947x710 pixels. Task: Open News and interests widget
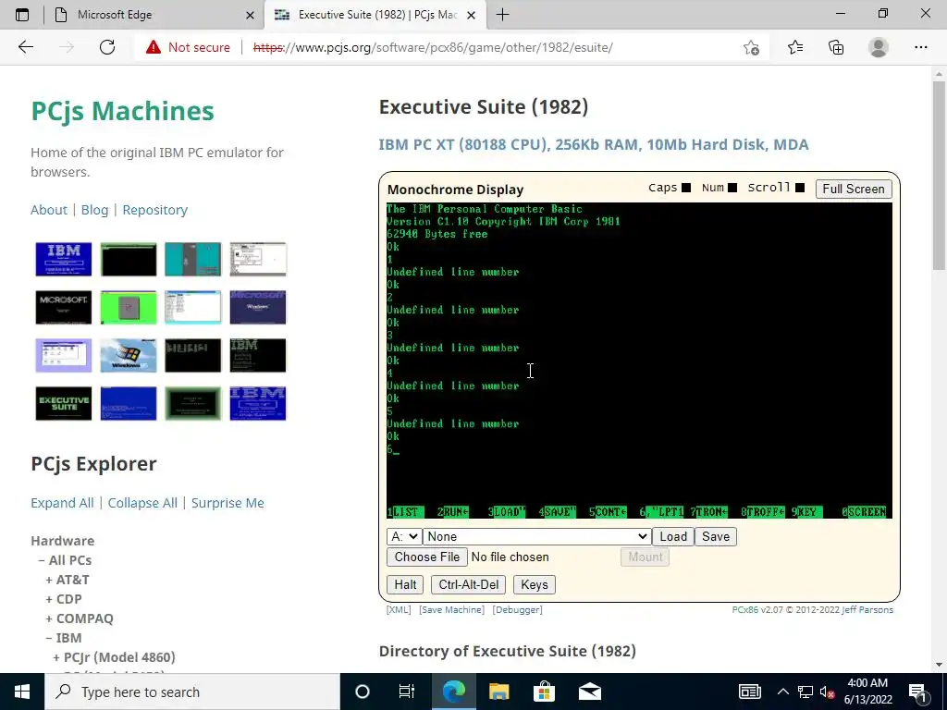pyautogui.click(x=749, y=692)
